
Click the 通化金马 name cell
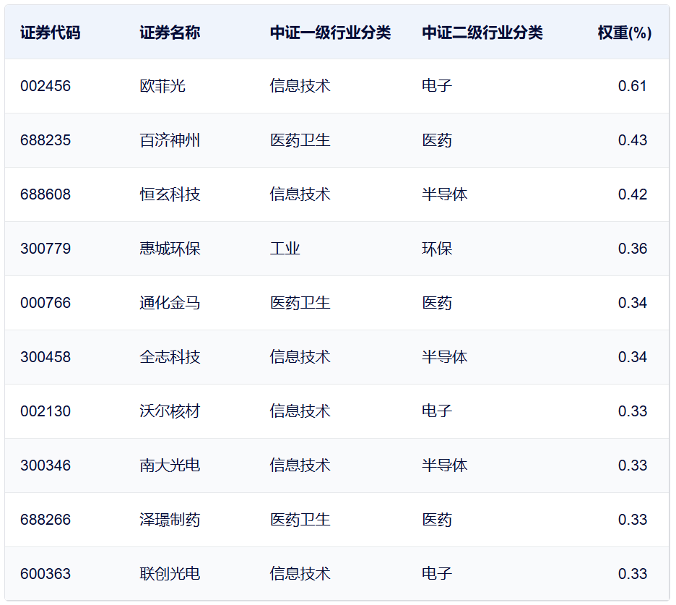point(170,303)
